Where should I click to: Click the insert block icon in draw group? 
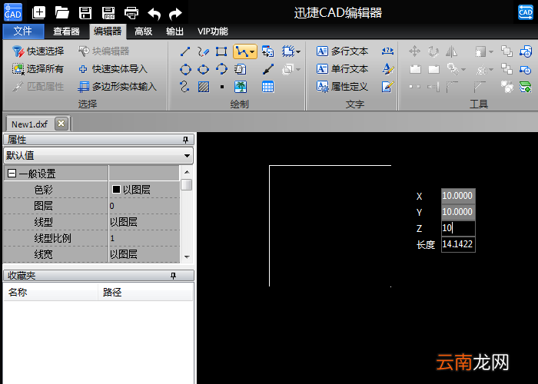coord(267,51)
